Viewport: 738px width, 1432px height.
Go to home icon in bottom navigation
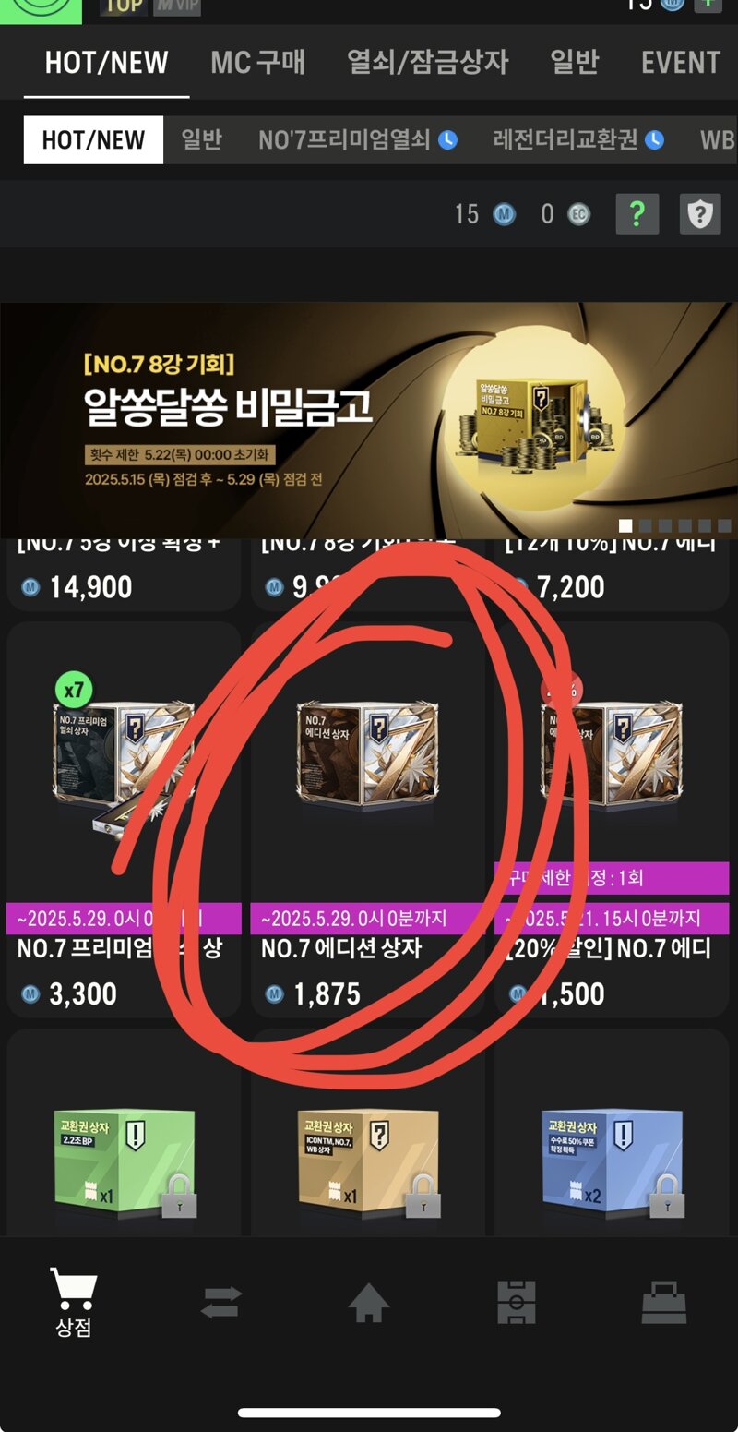tap(368, 1303)
